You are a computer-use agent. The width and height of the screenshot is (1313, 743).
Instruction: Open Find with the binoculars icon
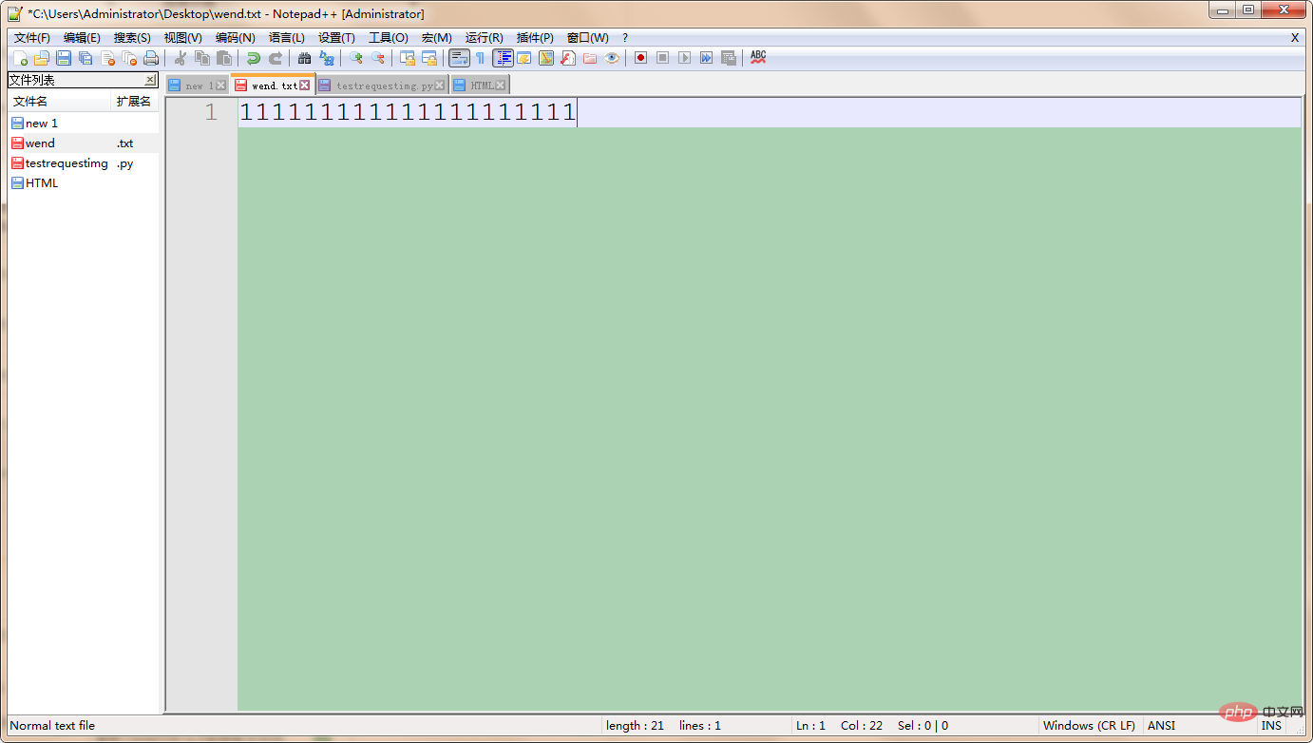[x=304, y=58]
